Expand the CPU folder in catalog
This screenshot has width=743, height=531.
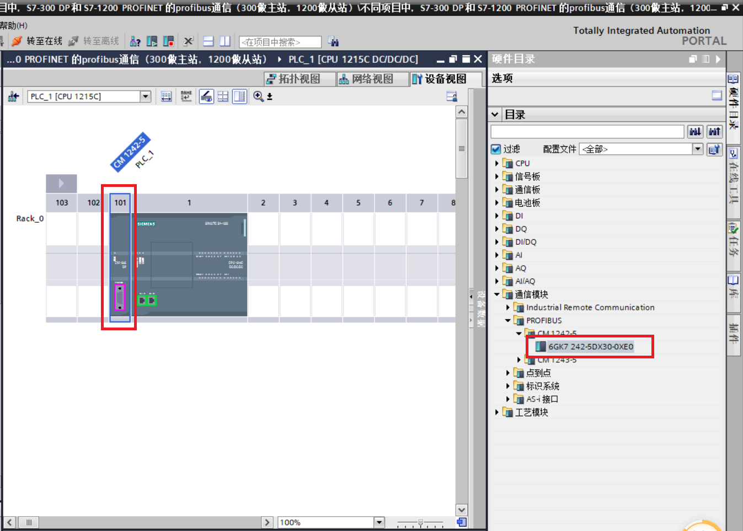tap(497, 163)
